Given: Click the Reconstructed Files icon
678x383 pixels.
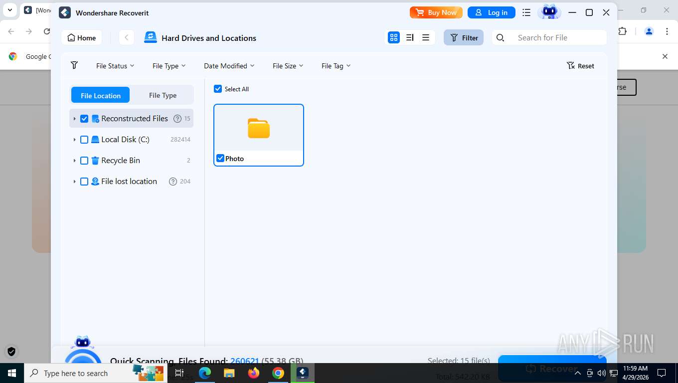Looking at the screenshot, I should [x=95, y=119].
